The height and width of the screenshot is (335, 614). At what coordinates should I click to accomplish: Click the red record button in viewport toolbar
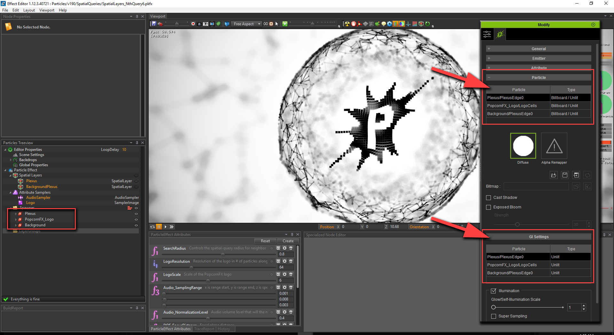[193, 24]
